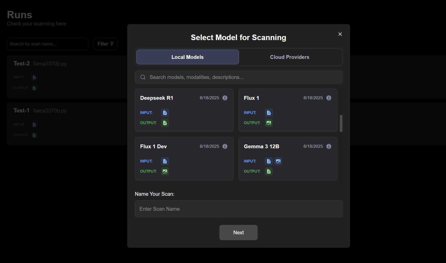Viewport: 446px width, 263px height.
Task: Click Test-2 input document icon
Action: click(34, 77)
